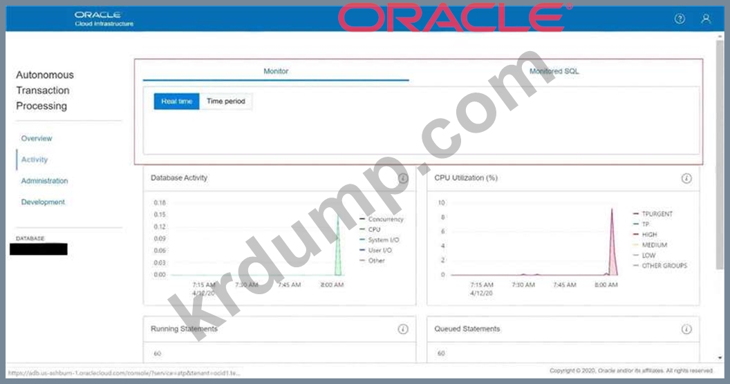Click the Running Statements title
Viewport: 730px width, 384px height.
click(184, 329)
